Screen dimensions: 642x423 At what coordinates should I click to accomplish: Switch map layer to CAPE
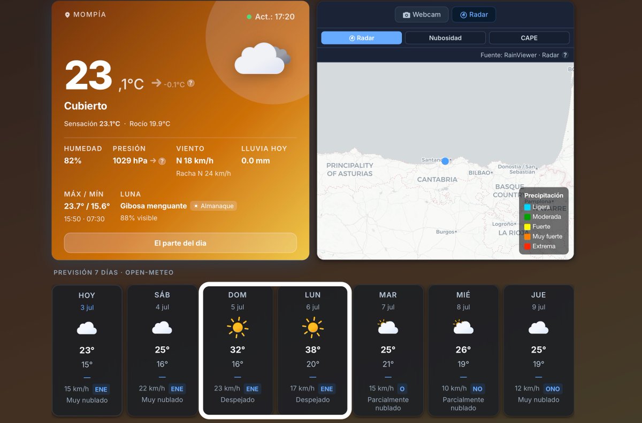tap(529, 38)
